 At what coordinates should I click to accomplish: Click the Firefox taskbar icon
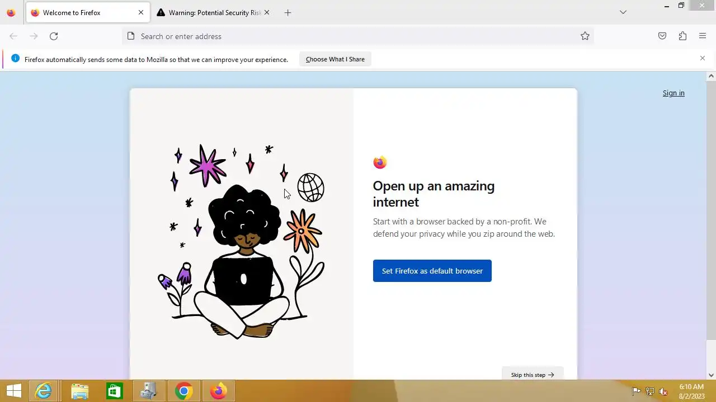click(x=218, y=391)
